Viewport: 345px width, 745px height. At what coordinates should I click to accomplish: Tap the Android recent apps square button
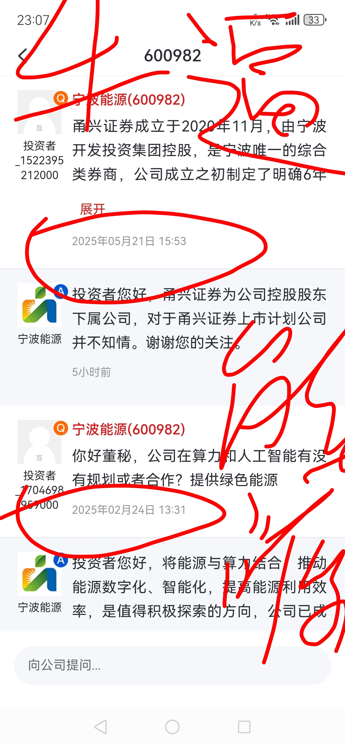pyautogui.click(x=244, y=727)
